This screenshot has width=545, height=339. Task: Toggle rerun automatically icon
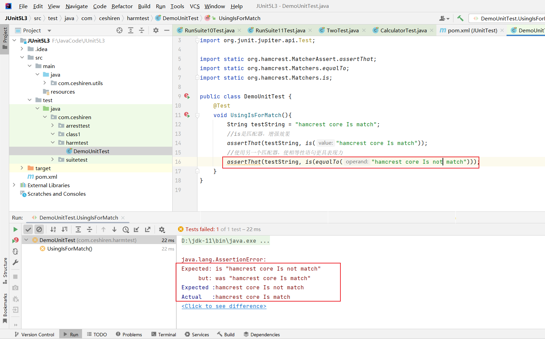click(x=15, y=252)
